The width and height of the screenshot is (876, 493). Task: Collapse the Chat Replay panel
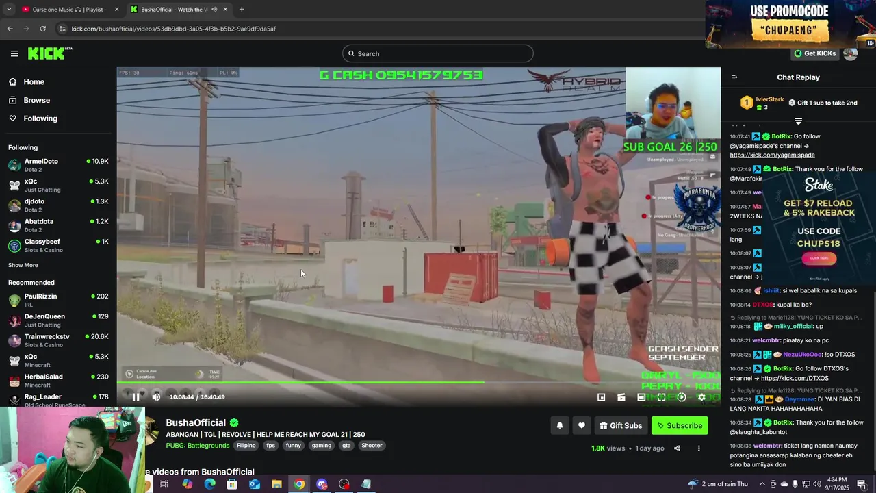pos(734,77)
